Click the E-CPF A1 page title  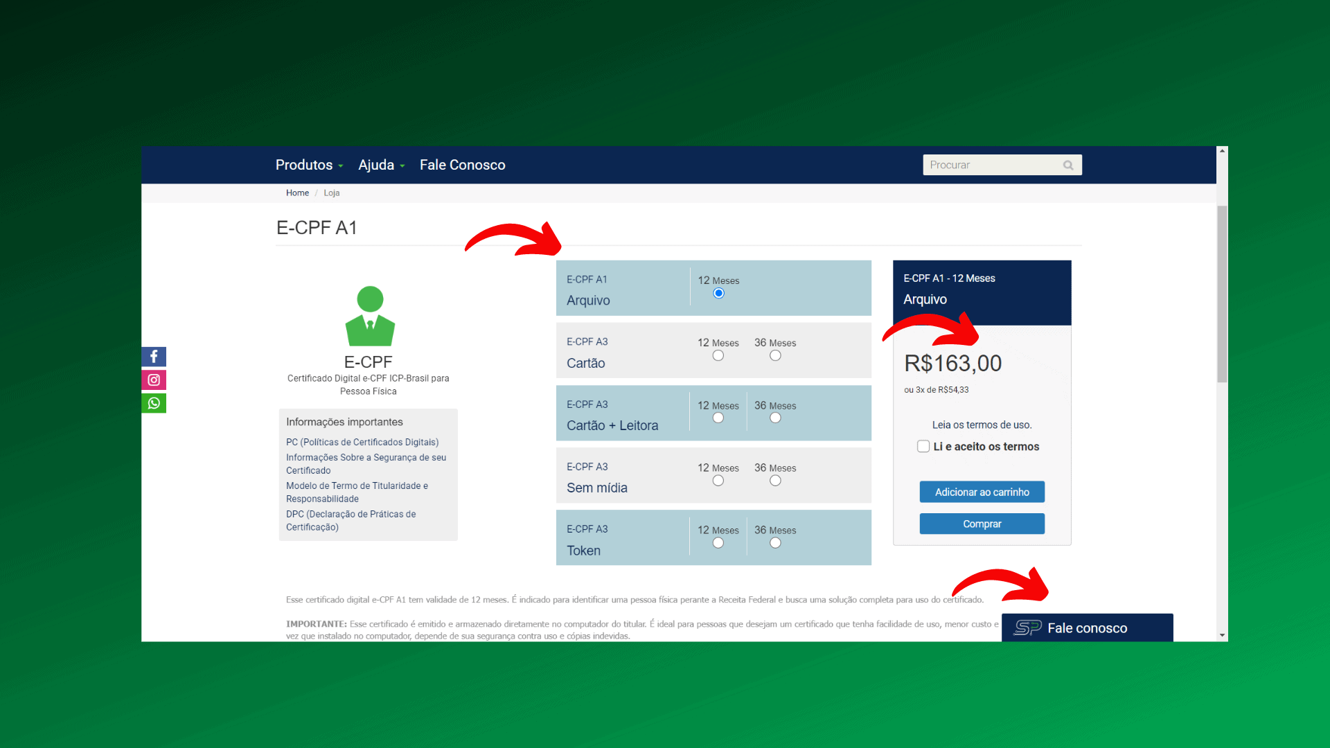click(317, 228)
